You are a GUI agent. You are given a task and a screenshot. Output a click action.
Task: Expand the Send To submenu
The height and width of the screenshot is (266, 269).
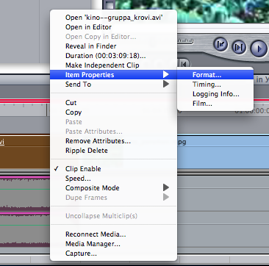click(x=113, y=85)
